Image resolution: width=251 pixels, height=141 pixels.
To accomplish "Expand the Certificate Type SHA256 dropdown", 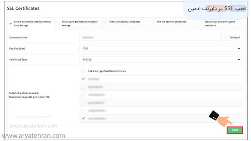I will [161, 60].
